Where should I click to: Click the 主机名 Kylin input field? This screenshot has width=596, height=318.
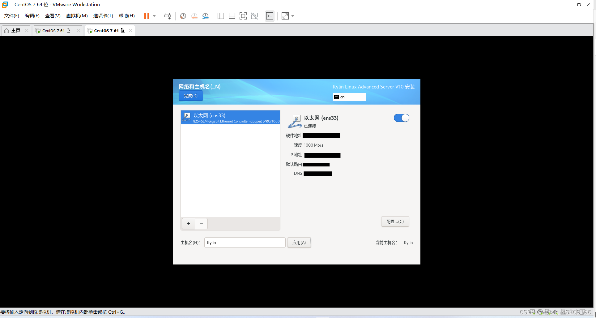click(245, 243)
